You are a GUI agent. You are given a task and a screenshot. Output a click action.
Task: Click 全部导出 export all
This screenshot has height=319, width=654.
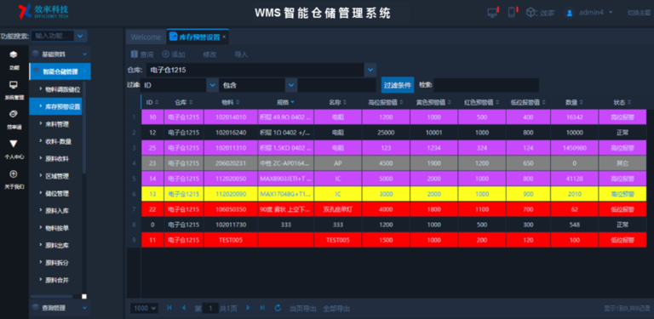336,309
